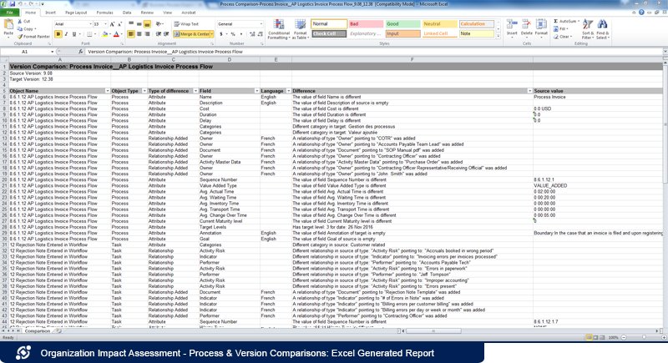Open the Object Type filter dropdown

click(x=142, y=90)
